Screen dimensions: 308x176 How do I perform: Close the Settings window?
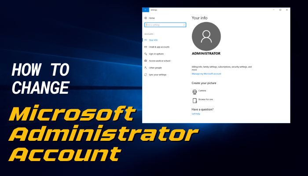[287, 10]
